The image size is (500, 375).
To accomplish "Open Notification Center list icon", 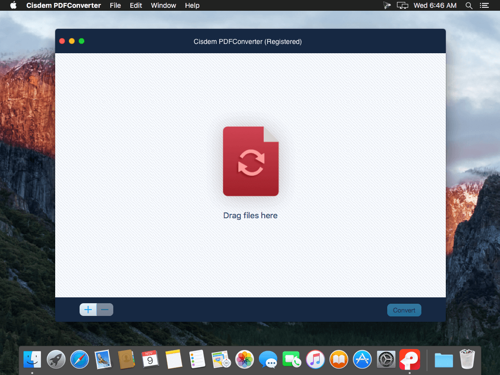I will [484, 5].
